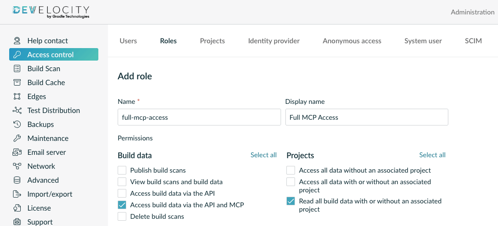Open the Identity provider tab
Screen dimensions: 498x226
274,41
